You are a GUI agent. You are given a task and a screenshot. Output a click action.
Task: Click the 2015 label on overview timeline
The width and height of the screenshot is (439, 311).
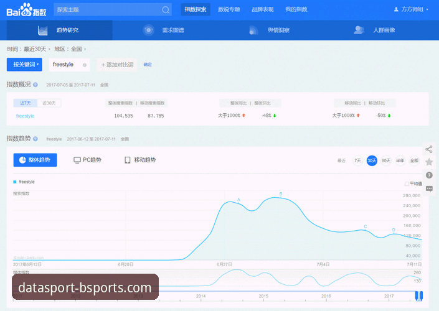(263, 296)
